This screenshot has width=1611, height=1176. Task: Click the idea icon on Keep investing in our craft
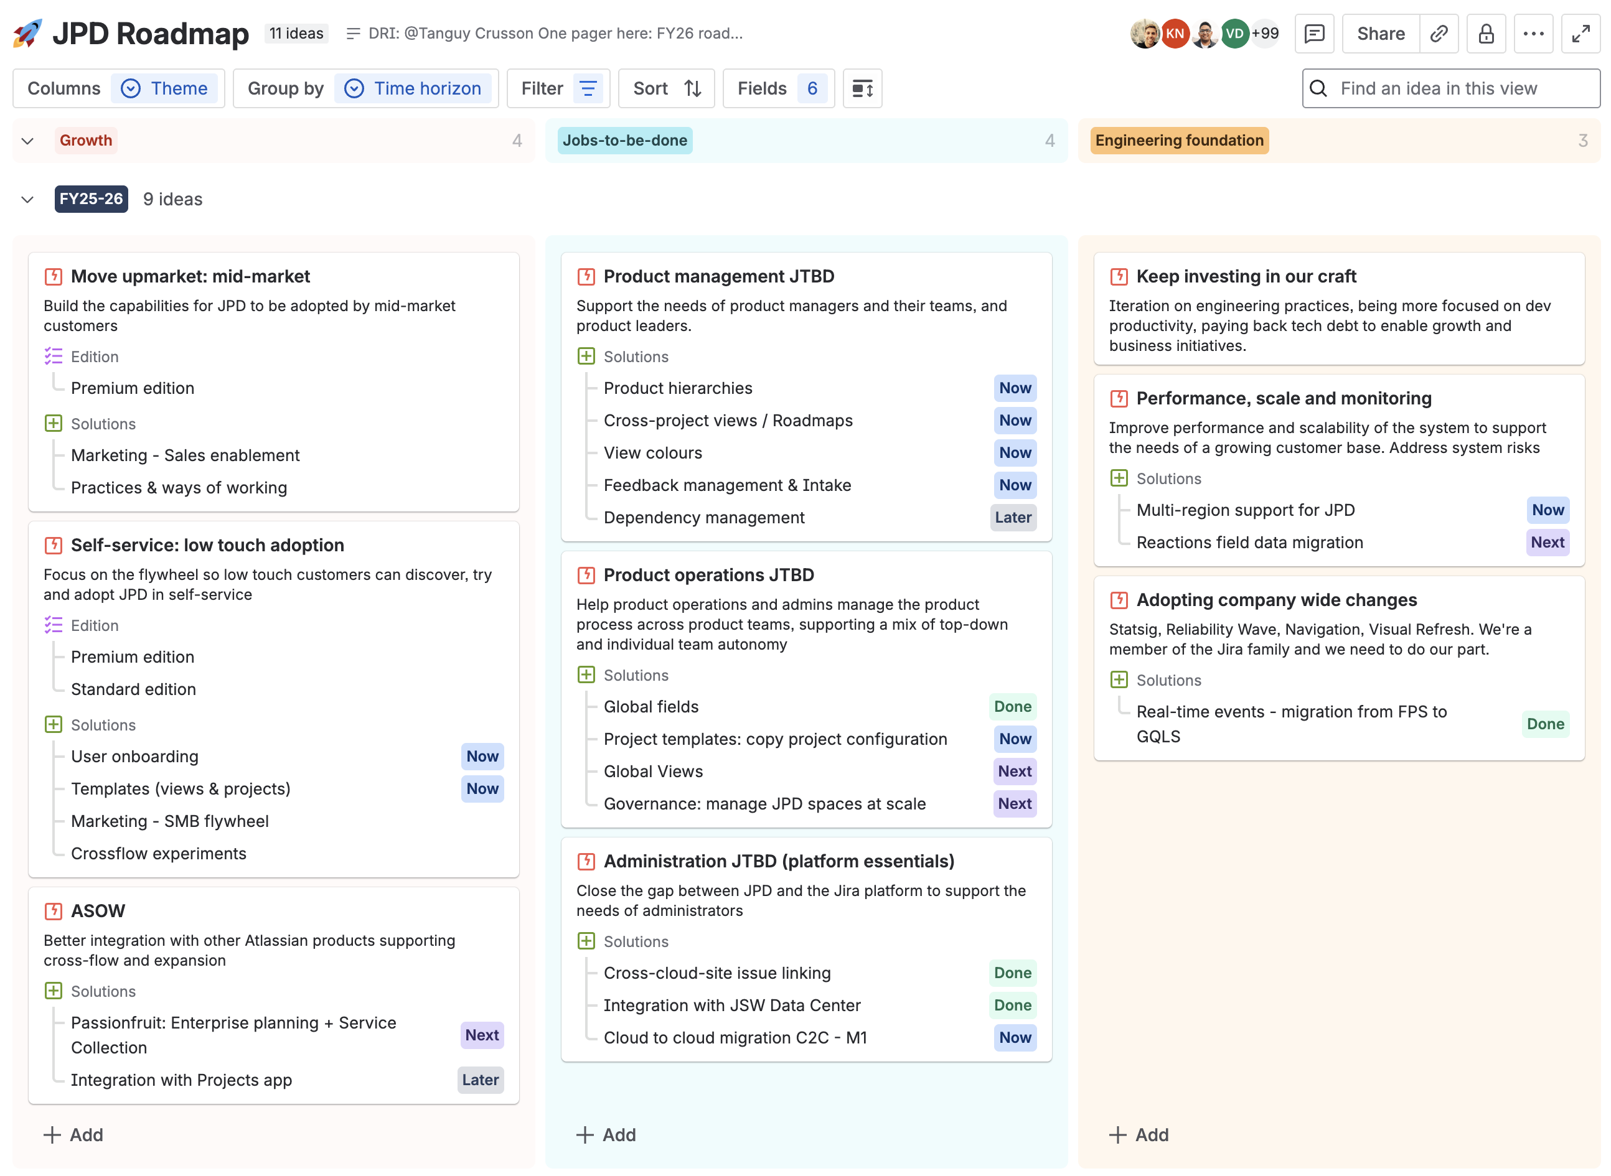coord(1119,276)
